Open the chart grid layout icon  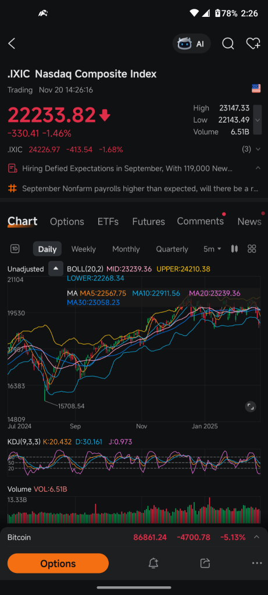pos(252,249)
